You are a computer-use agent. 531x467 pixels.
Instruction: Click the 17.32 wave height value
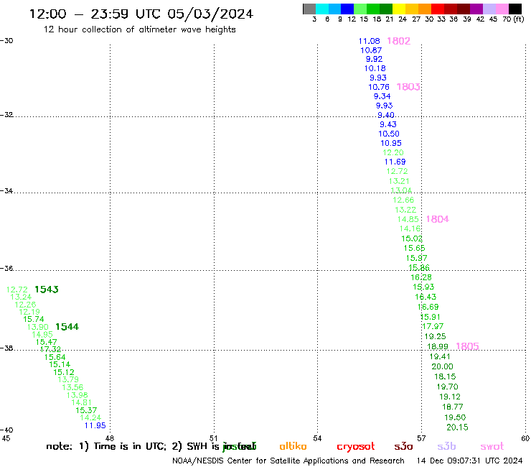[51, 349]
